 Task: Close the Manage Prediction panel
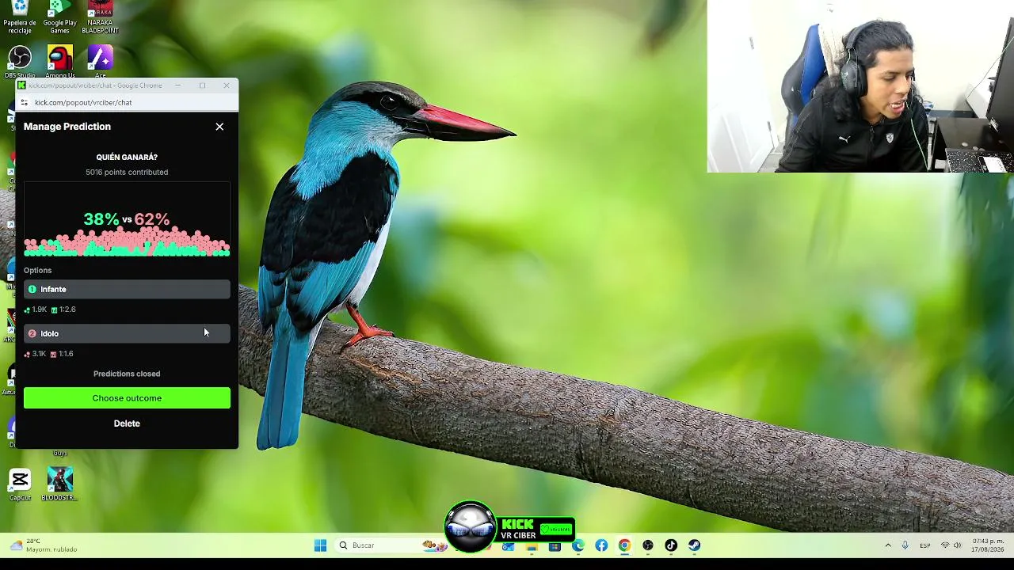click(219, 127)
